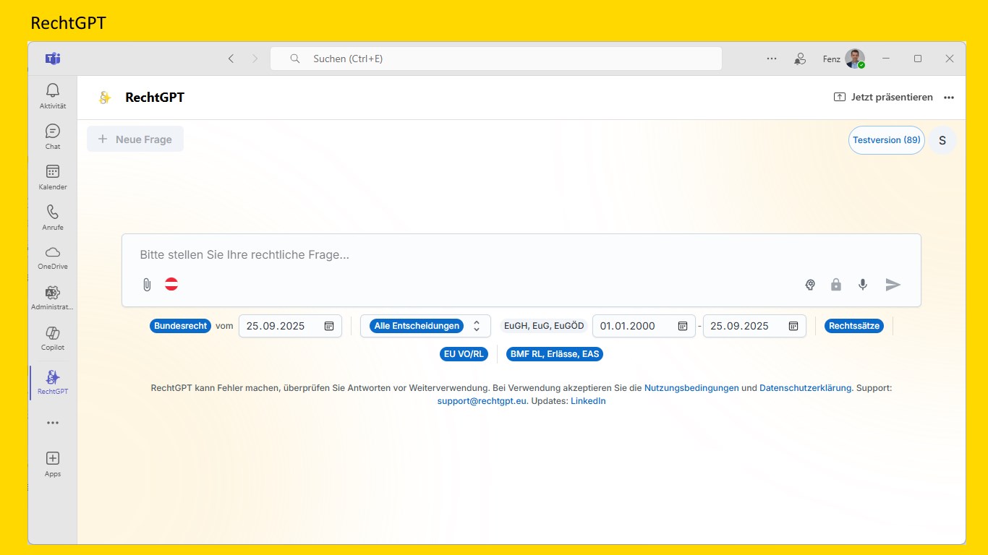Viewport: 988px width, 555px height.
Task: Click the padlock icon in the question box
Action: 836,285
